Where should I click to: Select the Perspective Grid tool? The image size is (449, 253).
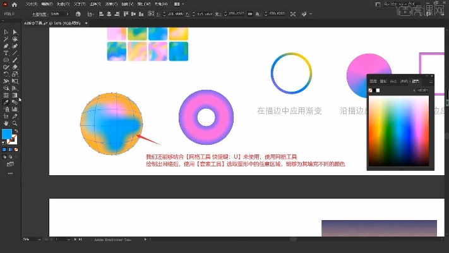click(15, 88)
